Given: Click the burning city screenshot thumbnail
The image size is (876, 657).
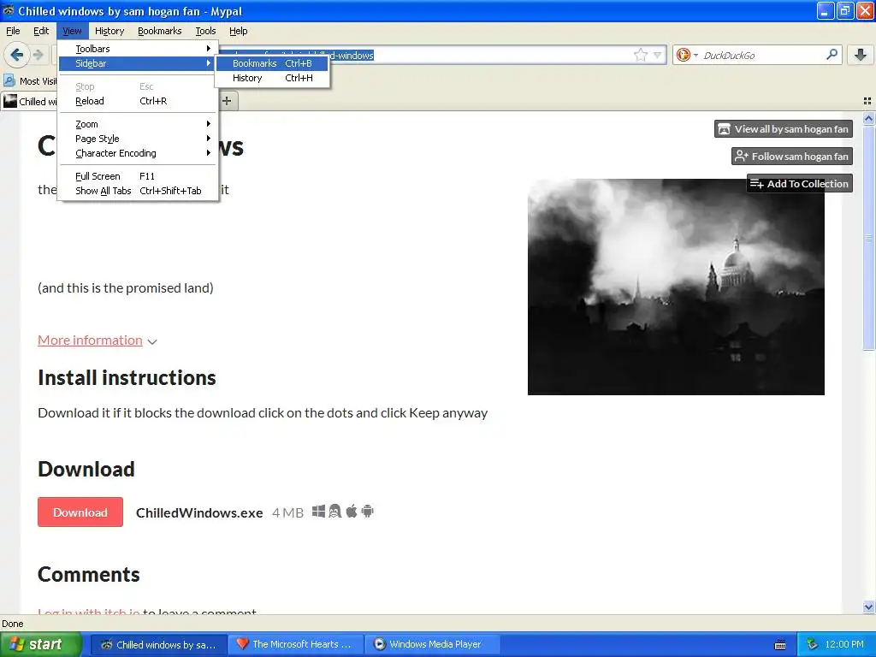Looking at the screenshot, I should (676, 287).
